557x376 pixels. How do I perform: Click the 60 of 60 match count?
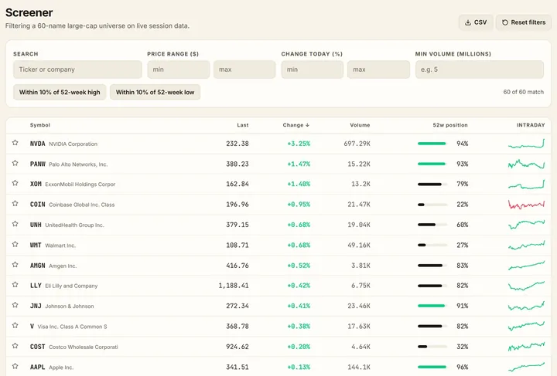click(523, 92)
